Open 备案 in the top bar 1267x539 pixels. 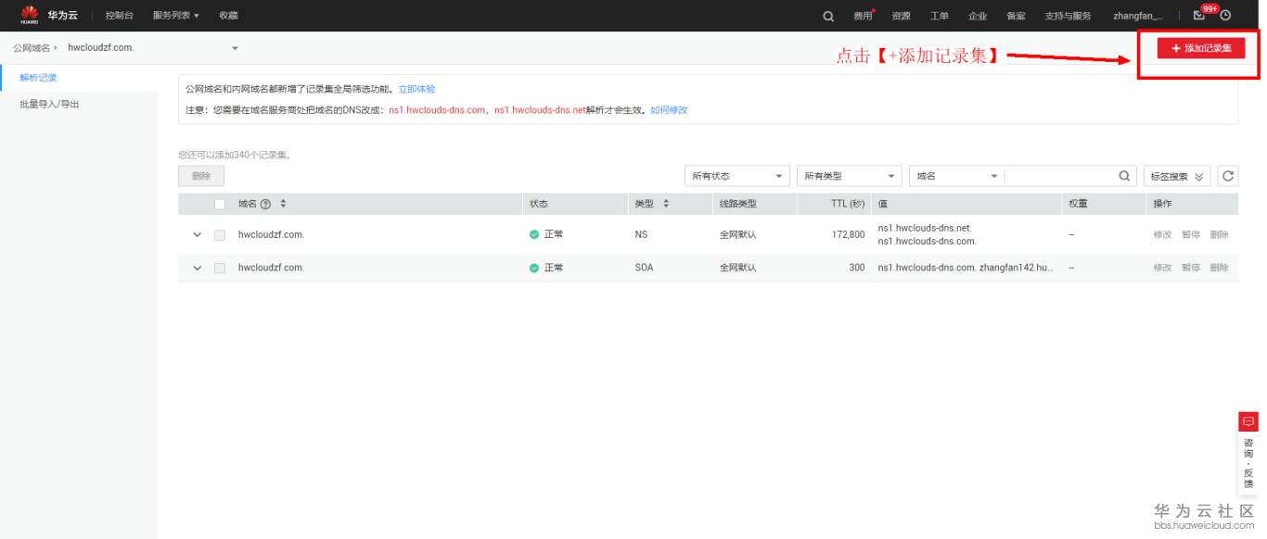[x=1016, y=16]
